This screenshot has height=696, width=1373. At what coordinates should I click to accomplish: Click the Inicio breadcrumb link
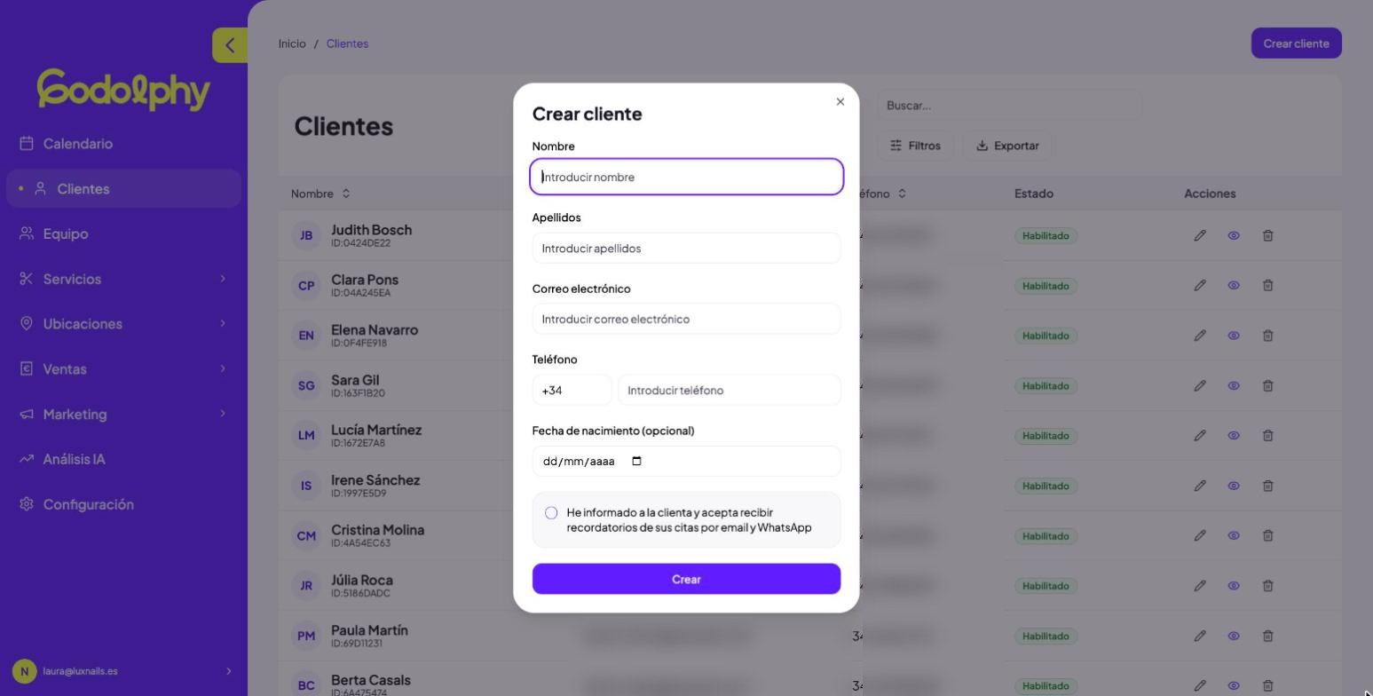click(292, 43)
